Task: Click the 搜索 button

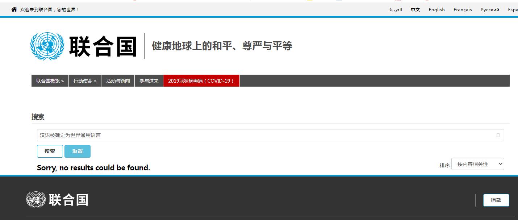Action: 50,151
